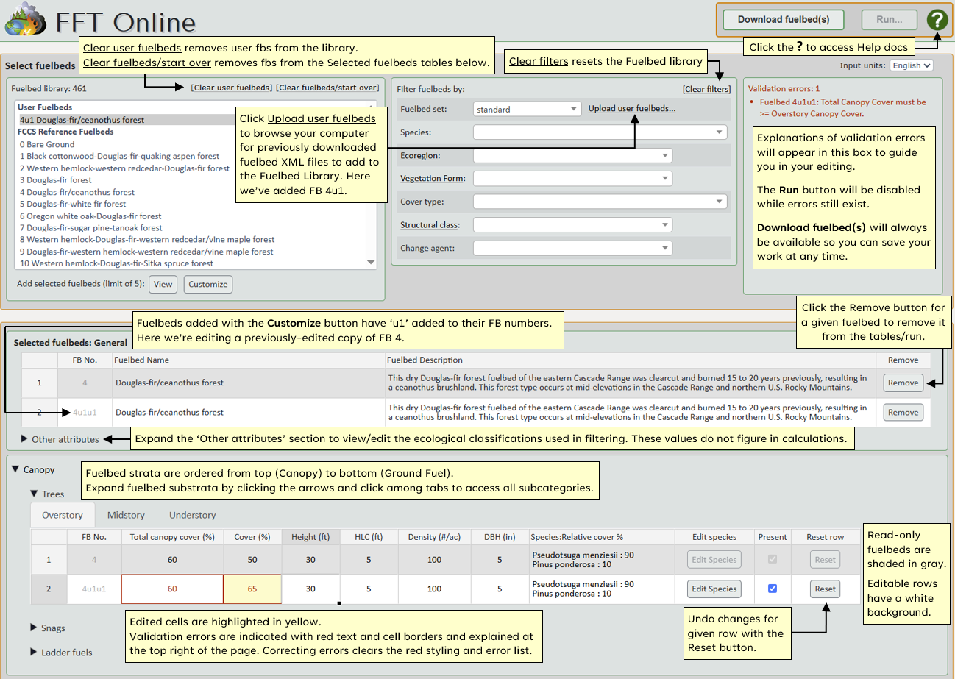Switch to the Understory tab
The height and width of the screenshot is (679, 955).
pos(192,515)
